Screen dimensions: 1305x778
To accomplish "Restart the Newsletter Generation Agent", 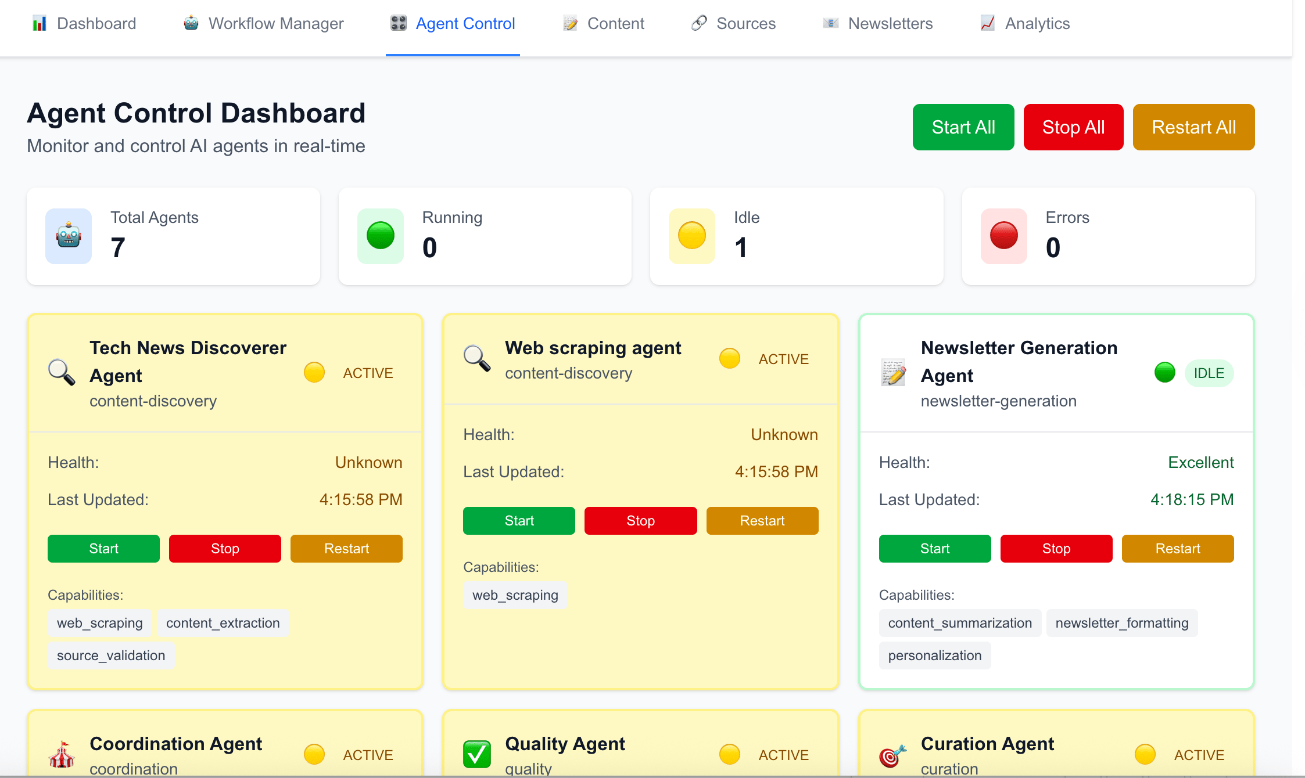I will point(1177,549).
